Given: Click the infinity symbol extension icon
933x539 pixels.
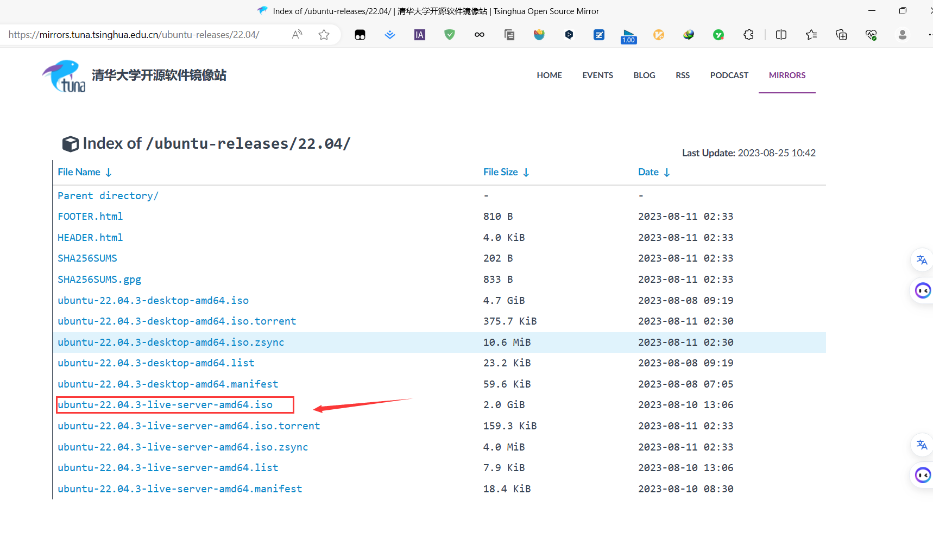Looking at the screenshot, I should [480, 35].
